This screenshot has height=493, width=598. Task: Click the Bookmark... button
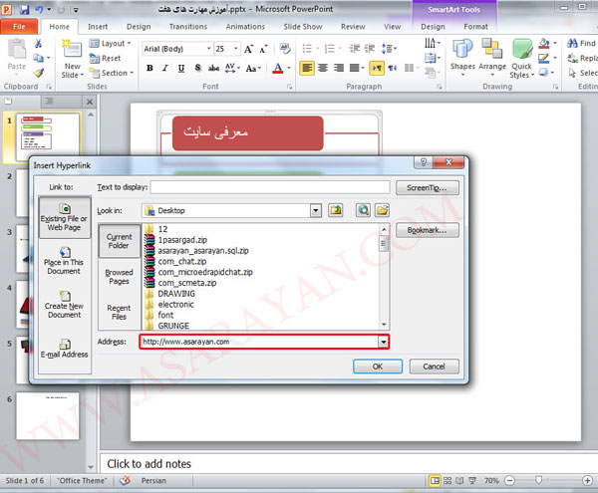coord(427,230)
